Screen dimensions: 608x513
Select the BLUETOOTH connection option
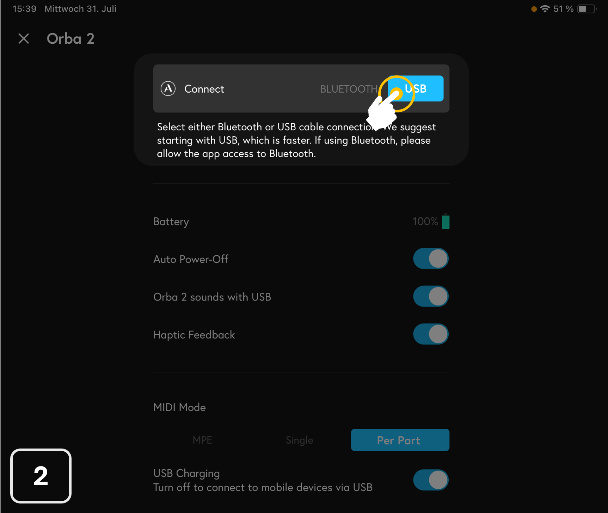point(349,89)
